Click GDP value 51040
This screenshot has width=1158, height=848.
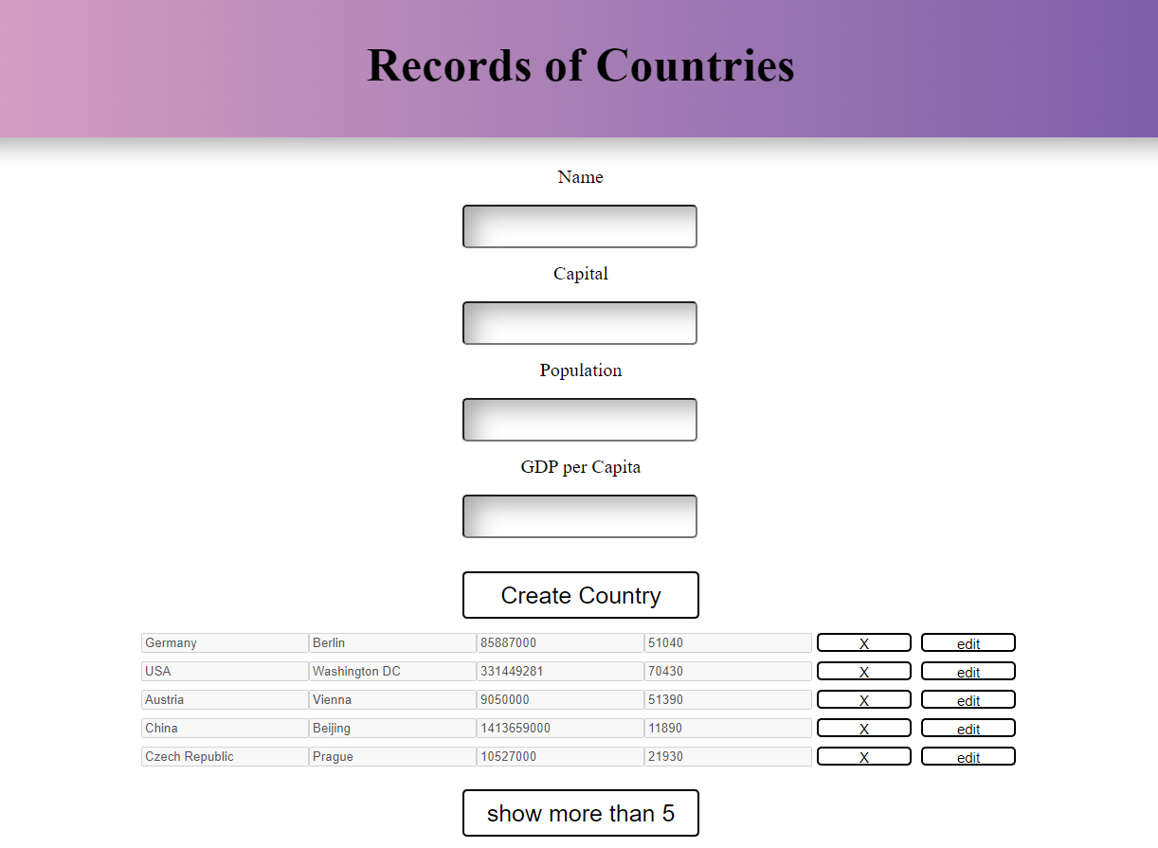[x=728, y=642]
